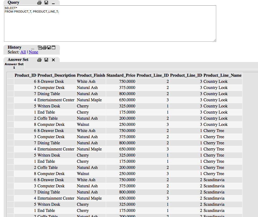Switch to Answer Set 1 tab
The height and width of the screenshot is (217, 258).
coord(14,66)
